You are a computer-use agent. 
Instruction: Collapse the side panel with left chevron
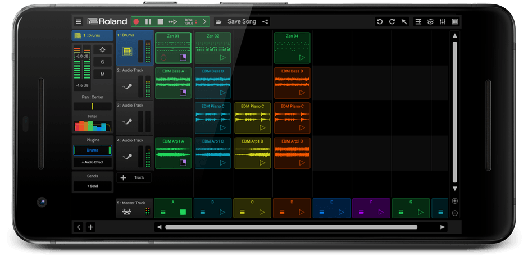(79, 227)
